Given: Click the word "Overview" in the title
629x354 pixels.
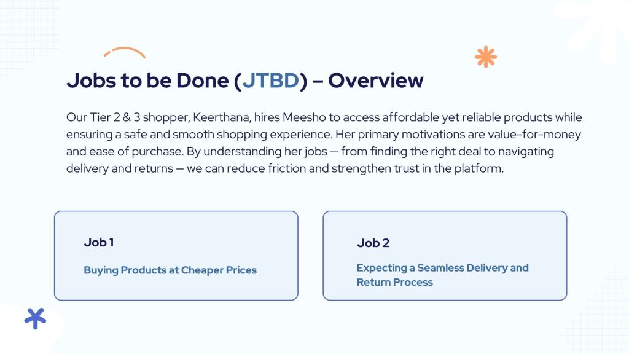Looking at the screenshot, I should click(375, 81).
